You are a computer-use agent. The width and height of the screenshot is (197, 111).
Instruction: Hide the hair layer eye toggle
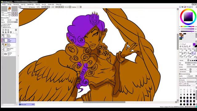click(3, 39)
